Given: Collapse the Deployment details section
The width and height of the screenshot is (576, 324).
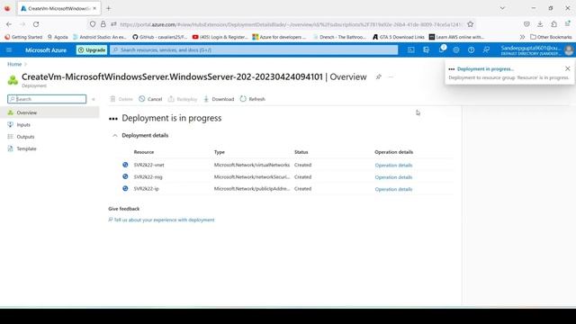Looking at the screenshot, I should tap(115, 136).
